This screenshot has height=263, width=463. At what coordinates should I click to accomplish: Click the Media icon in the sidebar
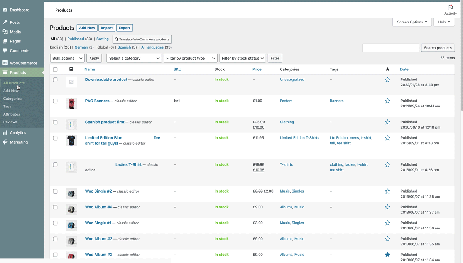click(x=5, y=32)
